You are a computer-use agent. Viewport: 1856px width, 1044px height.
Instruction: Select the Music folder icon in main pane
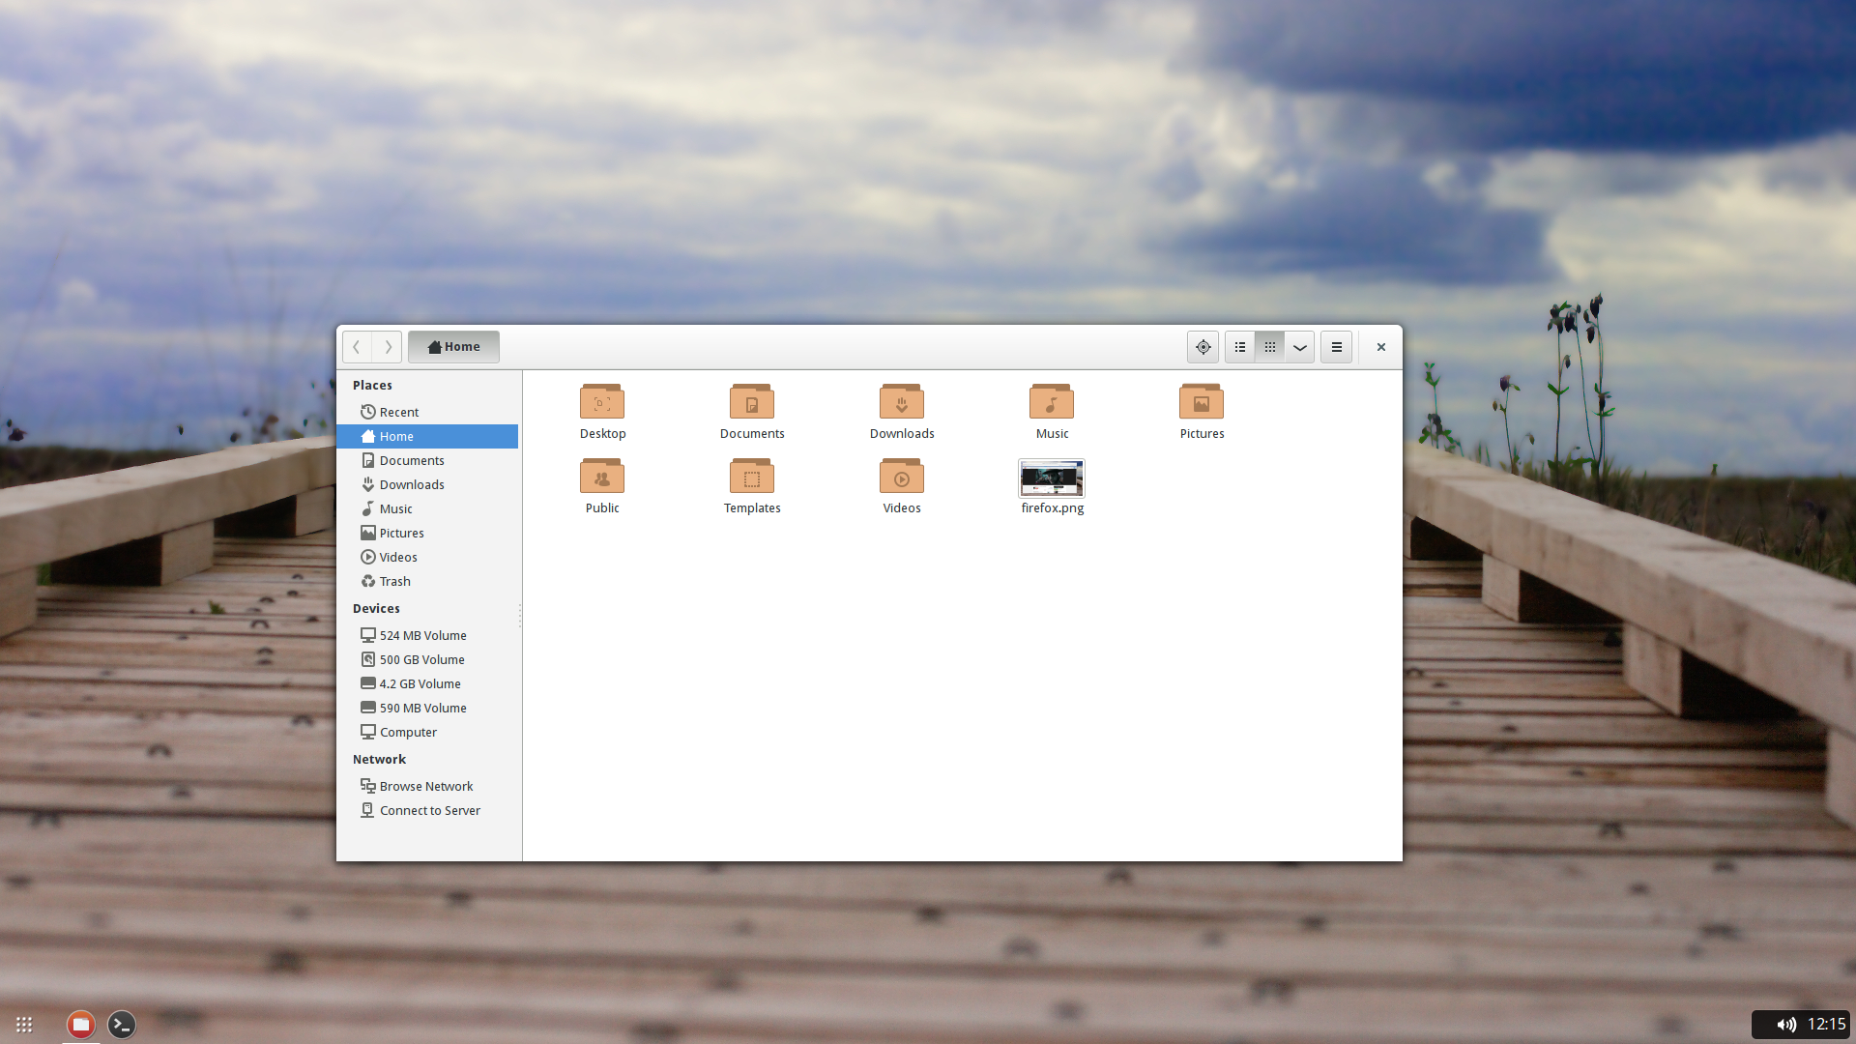click(x=1052, y=401)
